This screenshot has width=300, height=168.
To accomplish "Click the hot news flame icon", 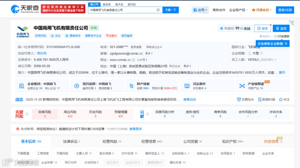I will coord(17,129).
